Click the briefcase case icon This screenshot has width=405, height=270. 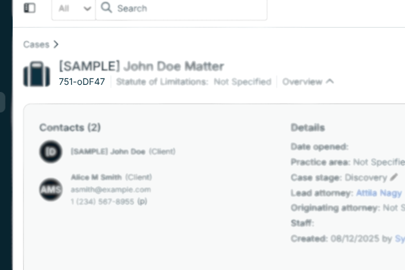[37, 74]
